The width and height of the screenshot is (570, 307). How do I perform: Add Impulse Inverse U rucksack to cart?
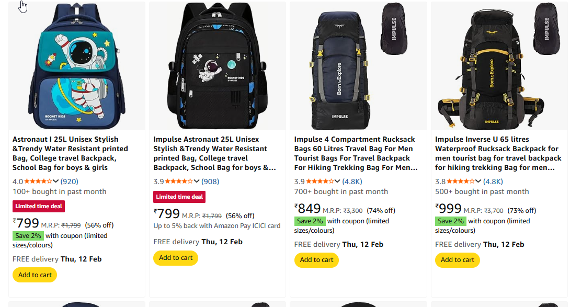[x=458, y=260]
